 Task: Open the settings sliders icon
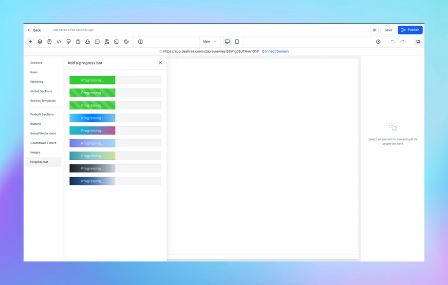pos(418,42)
